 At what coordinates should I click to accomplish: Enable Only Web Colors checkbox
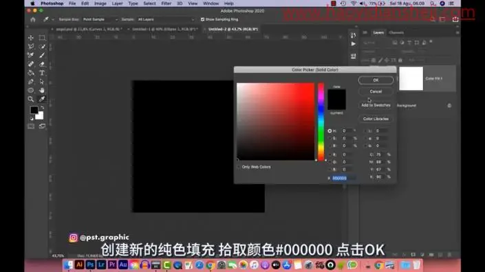pos(239,167)
